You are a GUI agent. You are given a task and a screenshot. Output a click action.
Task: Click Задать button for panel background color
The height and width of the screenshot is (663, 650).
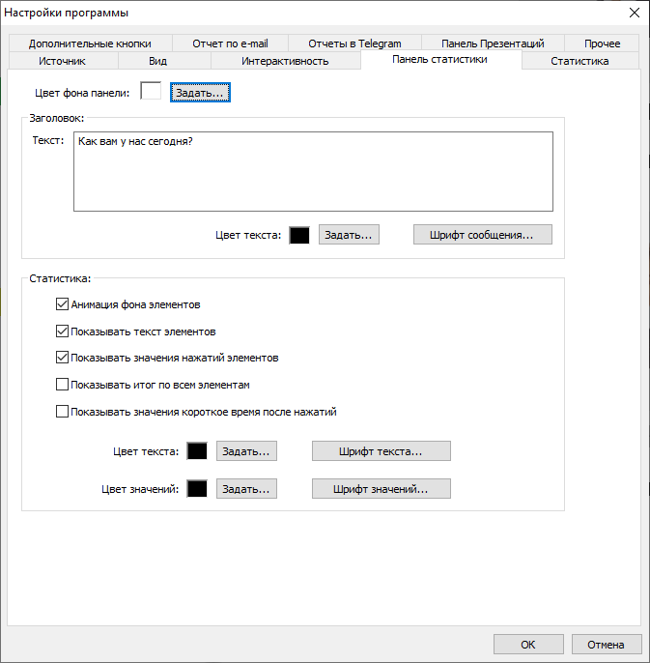tap(200, 92)
